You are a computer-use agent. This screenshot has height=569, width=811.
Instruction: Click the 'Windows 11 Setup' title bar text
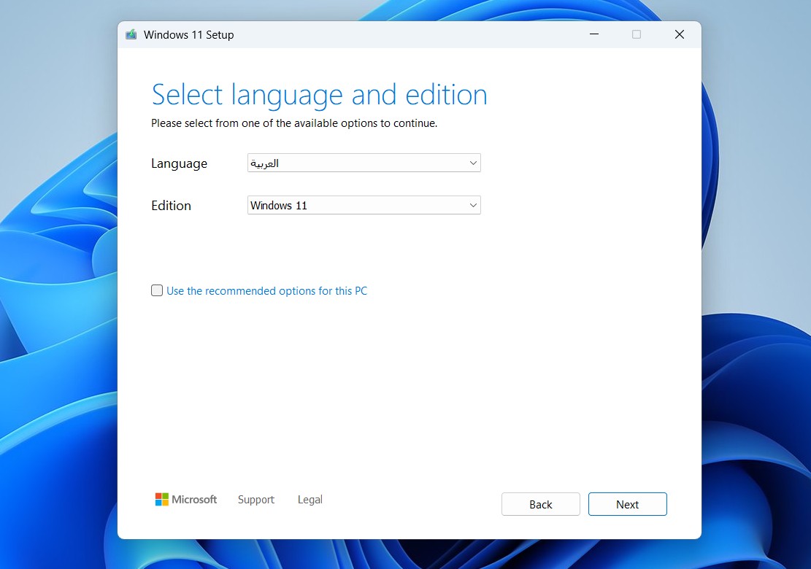pyautogui.click(x=188, y=34)
